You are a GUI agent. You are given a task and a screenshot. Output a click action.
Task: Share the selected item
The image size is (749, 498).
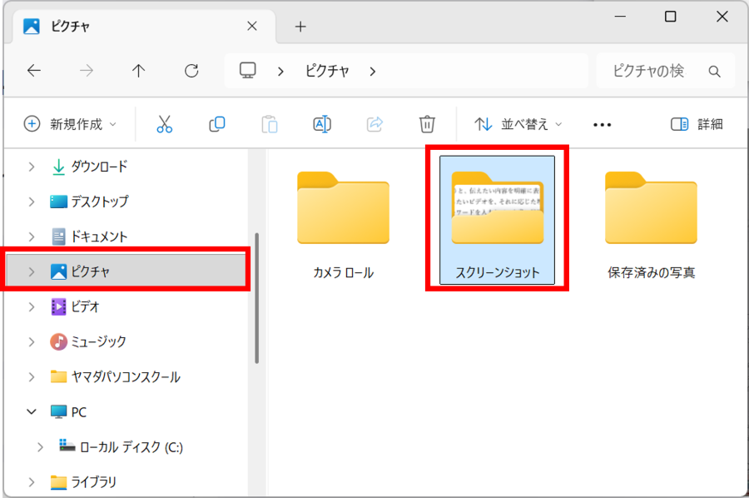[374, 123]
